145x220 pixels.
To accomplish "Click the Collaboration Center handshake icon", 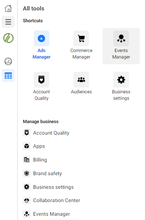I will [26, 200].
